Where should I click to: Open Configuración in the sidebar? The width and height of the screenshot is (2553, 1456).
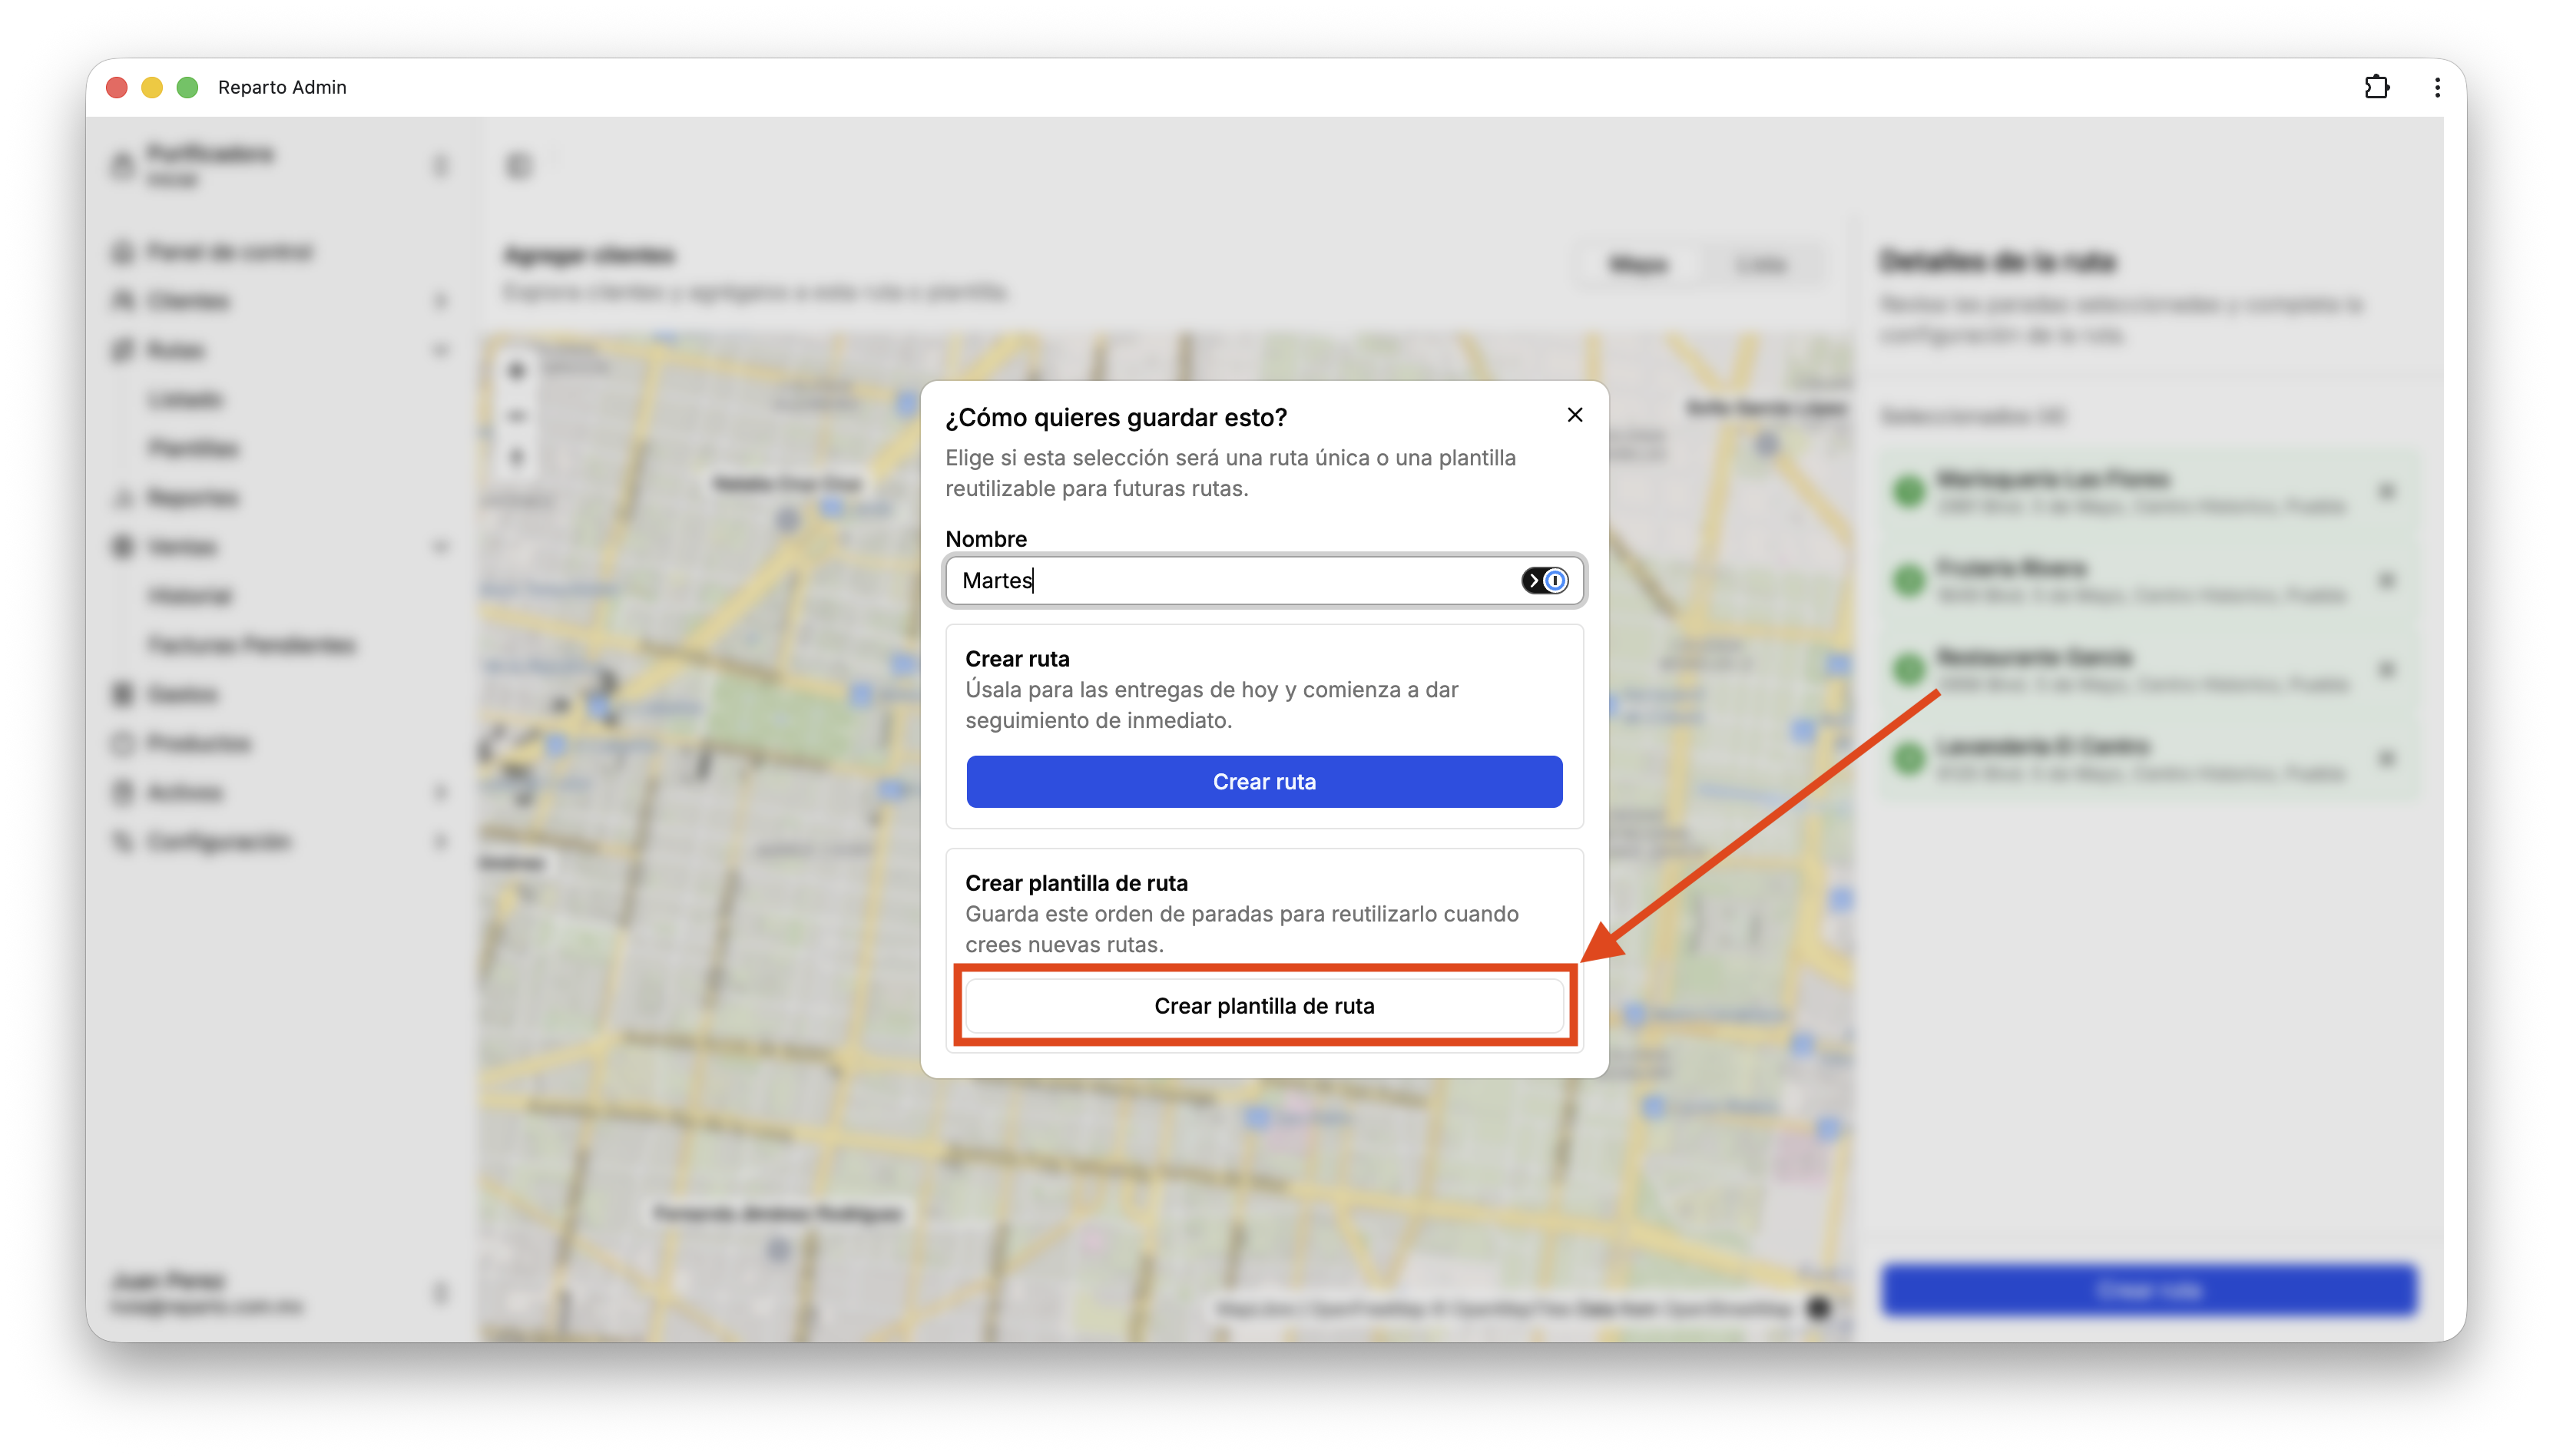coord(218,841)
